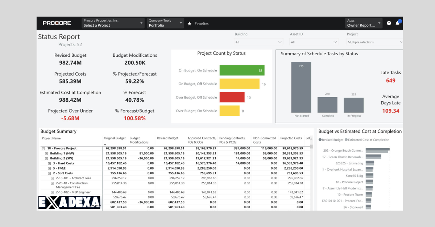The width and height of the screenshot is (435, 227).
Task: Select the green On Budget, On Schedule bar
Action: (242, 70)
